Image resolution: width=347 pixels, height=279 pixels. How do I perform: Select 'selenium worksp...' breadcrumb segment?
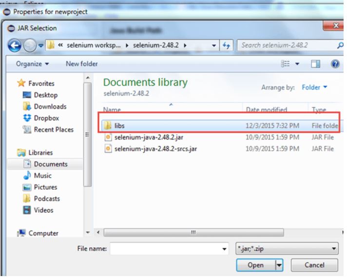[94, 45]
